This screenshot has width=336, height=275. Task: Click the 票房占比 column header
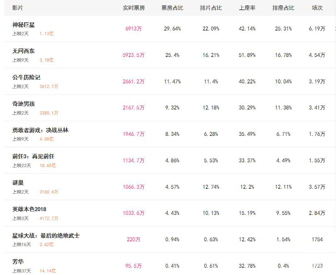pos(172,8)
